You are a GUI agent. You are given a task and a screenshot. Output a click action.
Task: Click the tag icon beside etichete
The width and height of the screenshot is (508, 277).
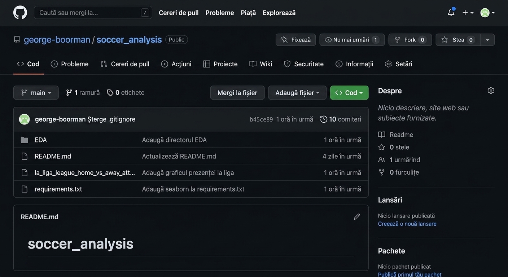(x=110, y=93)
